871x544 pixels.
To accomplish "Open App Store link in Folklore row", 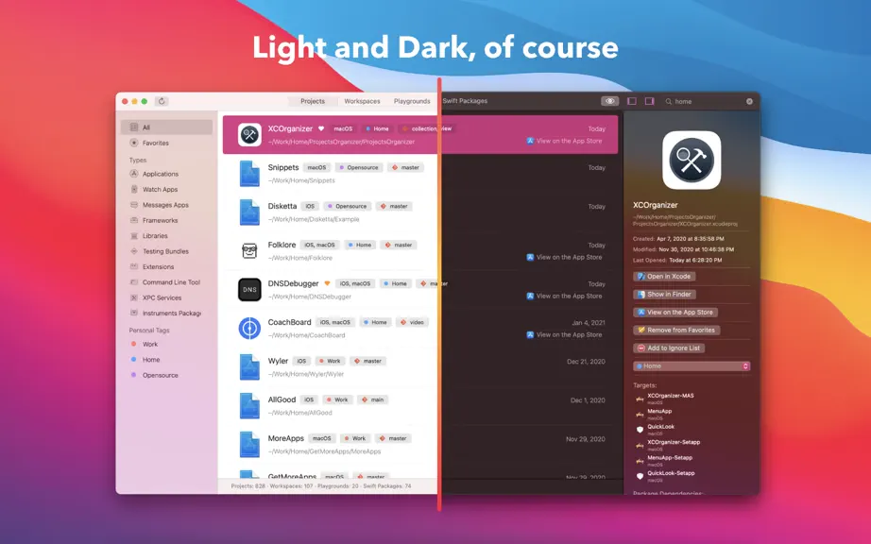I will 564,257.
